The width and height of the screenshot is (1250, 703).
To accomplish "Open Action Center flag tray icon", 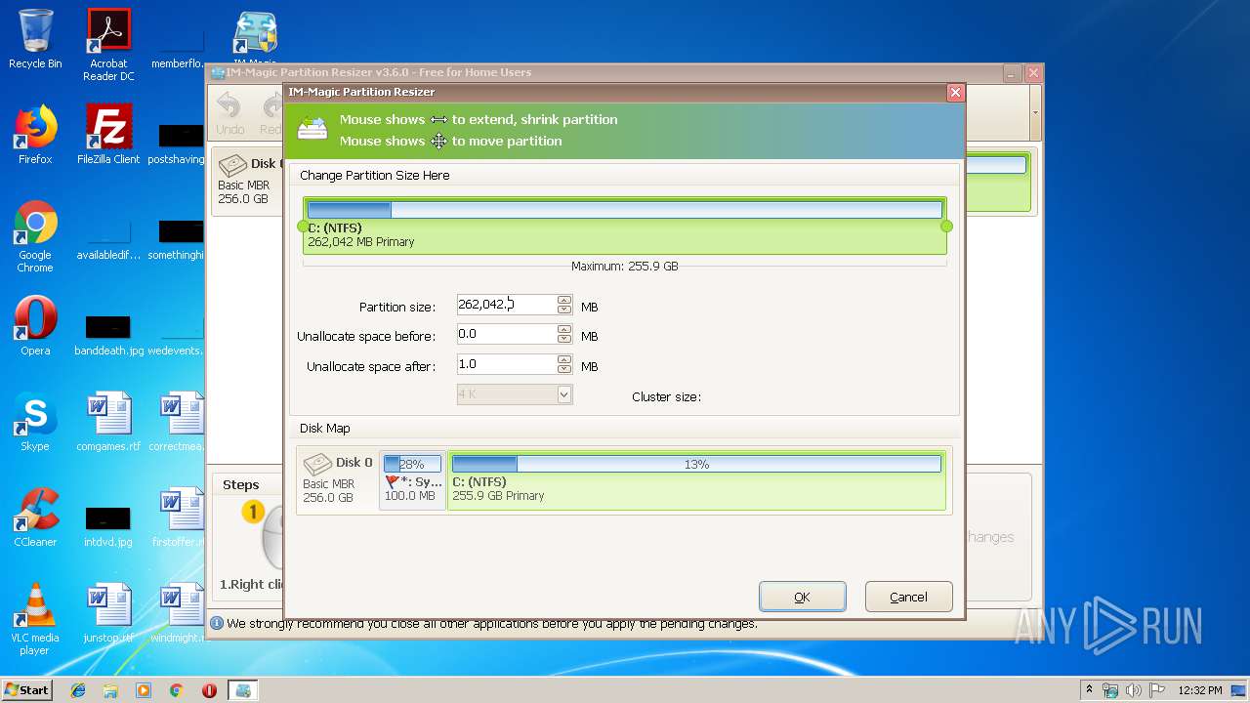I will click(1157, 690).
